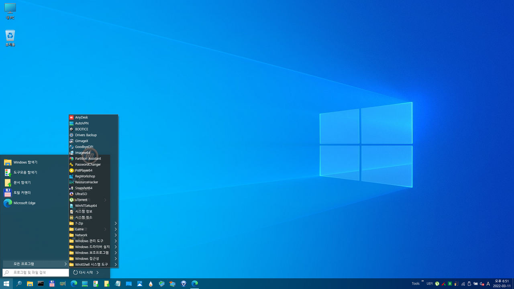514x289 pixels.
Task: Click the 다시 시작 restart button
Action: [83, 273]
